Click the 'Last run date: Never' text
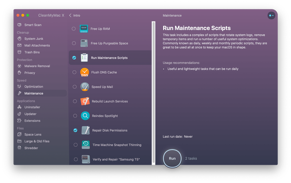Image resolution: width=291 pixels, height=183 pixels. click(178, 137)
